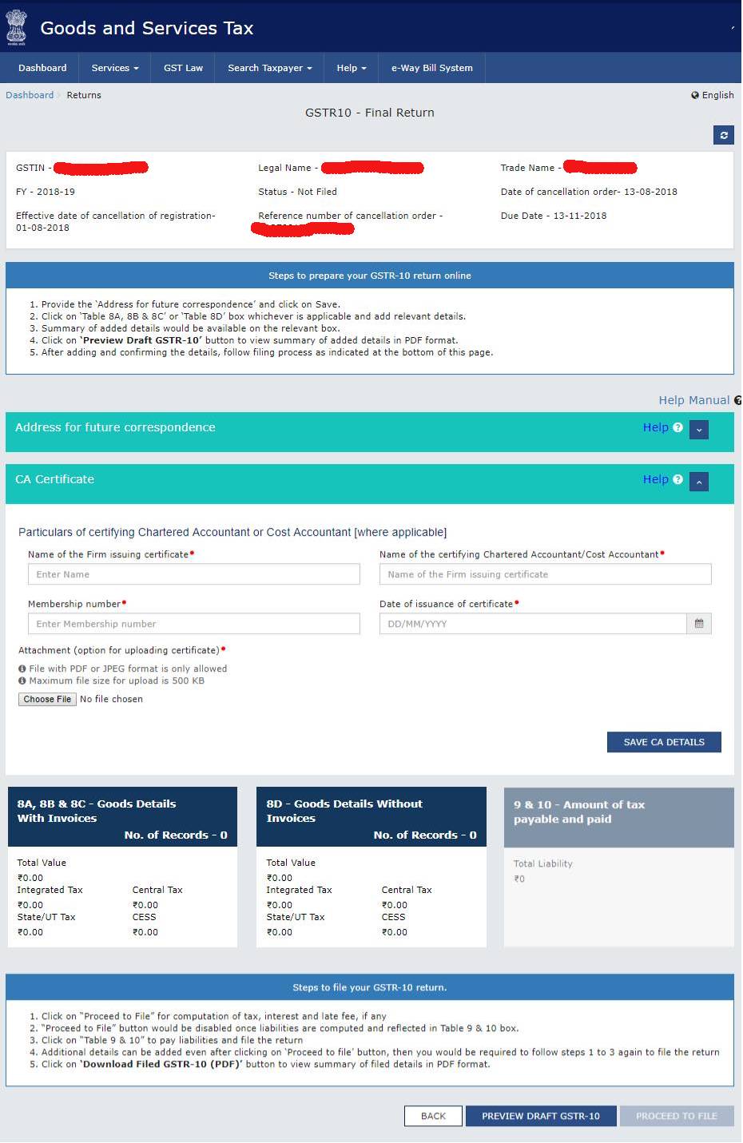Open the Help dropdown in navigation bar
Image resolution: width=743 pixels, height=1143 pixels.
[x=351, y=68]
